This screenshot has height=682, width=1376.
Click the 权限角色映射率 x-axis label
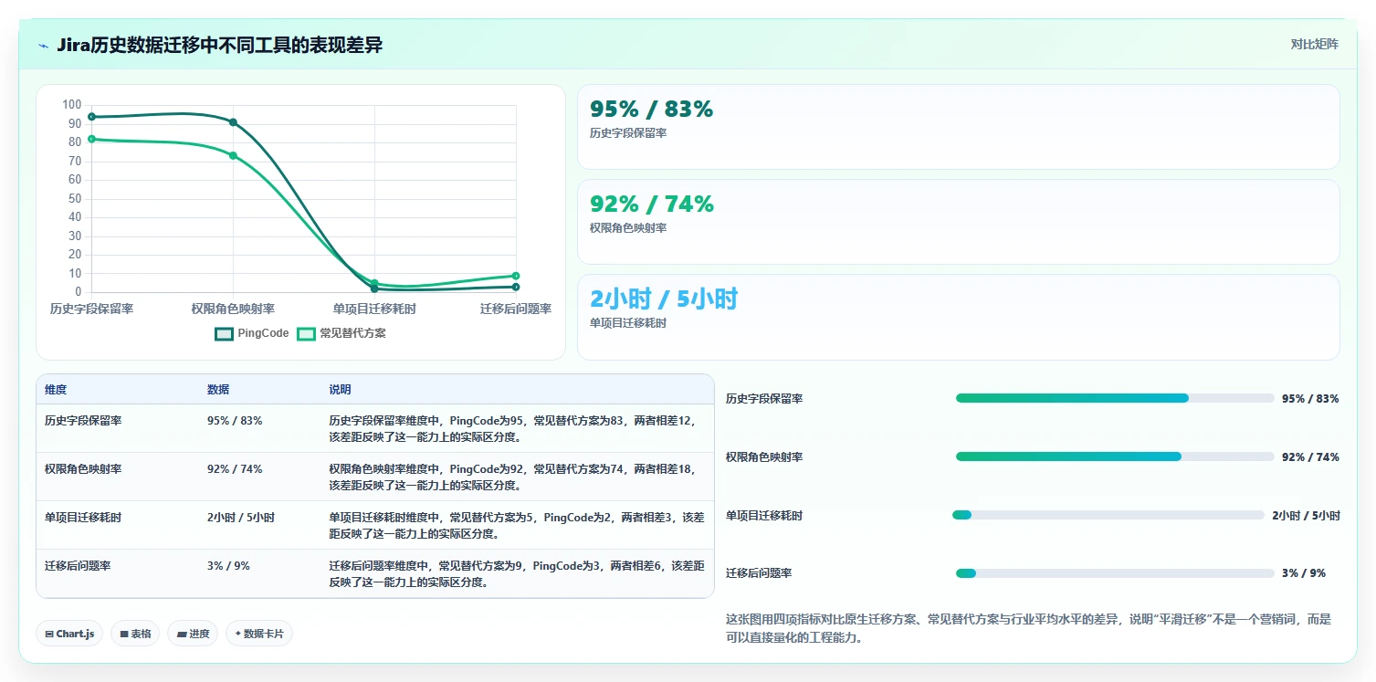coord(233,310)
